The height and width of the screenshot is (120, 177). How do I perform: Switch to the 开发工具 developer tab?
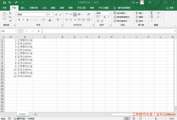(x=81, y=8)
